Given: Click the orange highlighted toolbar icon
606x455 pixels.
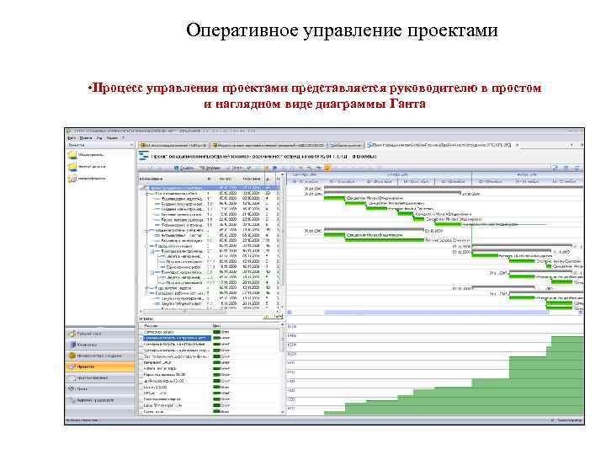Looking at the screenshot, I should (327, 168).
